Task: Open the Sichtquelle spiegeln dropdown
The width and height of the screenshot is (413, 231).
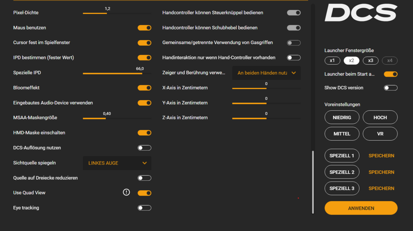Action: click(117, 163)
